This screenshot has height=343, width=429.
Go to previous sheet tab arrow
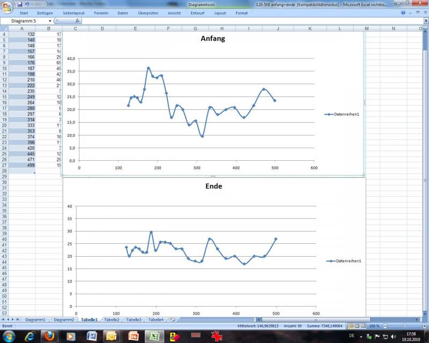pos(8,319)
